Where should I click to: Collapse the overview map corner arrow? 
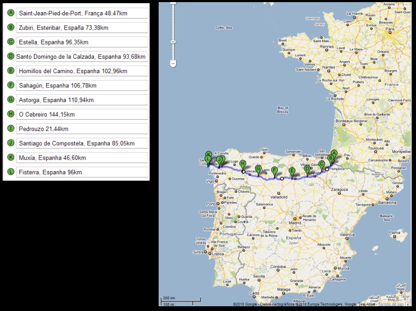(408, 304)
